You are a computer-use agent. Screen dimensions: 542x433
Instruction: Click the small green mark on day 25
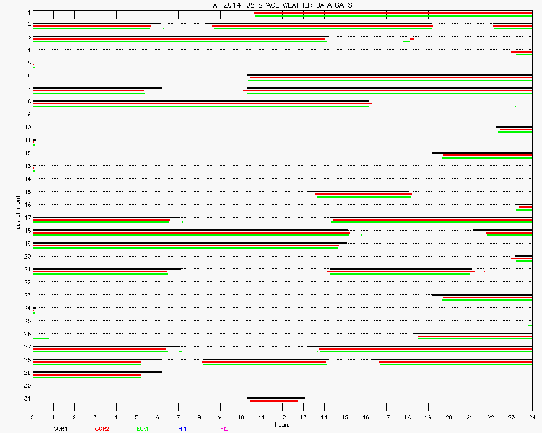pyautogui.click(x=530, y=325)
